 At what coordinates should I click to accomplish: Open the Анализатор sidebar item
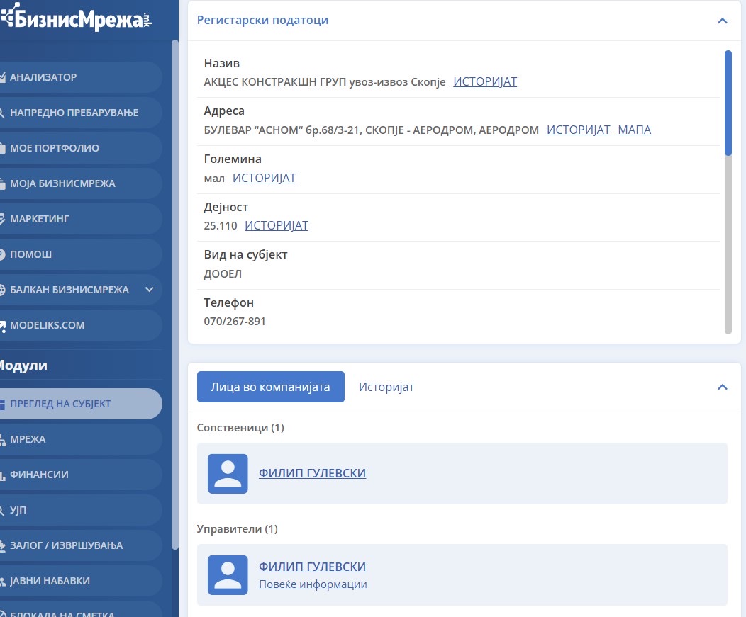(x=43, y=77)
